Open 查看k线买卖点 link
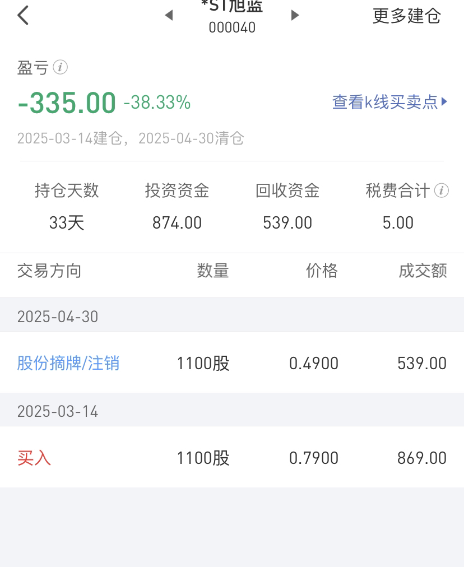The height and width of the screenshot is (567, 464). point(390,102)
